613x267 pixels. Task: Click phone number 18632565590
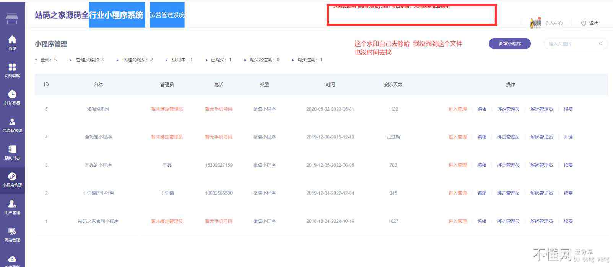tap(219, 193)
